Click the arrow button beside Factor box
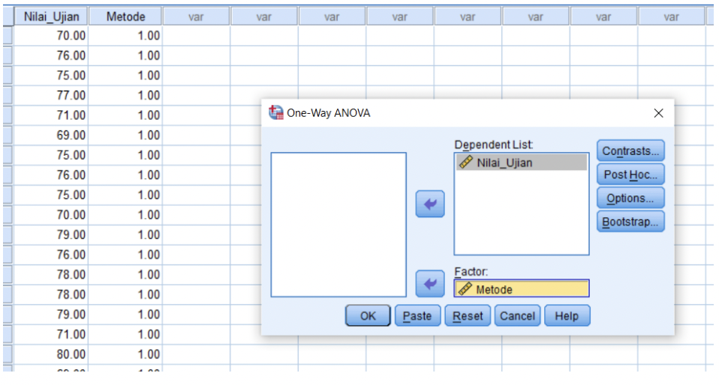 pos(429,284)
